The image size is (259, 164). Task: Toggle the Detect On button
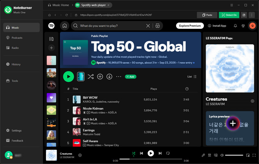[229, 15]
